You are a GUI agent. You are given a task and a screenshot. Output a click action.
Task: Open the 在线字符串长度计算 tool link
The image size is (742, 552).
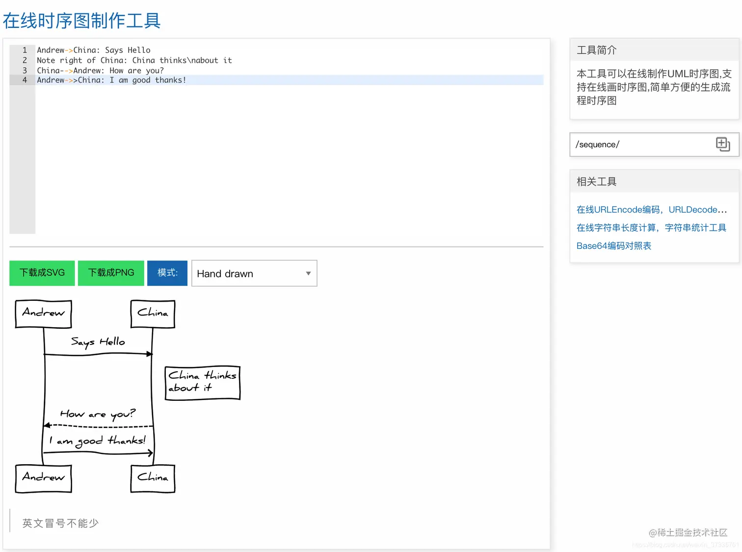pos(651,228)
